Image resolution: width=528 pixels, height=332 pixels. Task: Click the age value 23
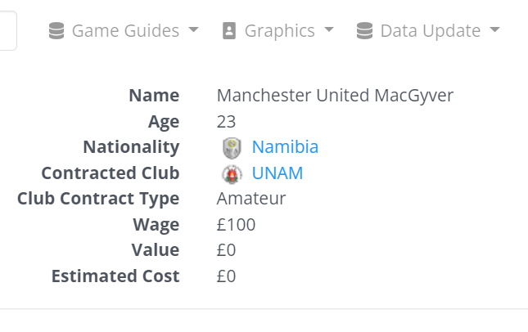tap(226, 122)
